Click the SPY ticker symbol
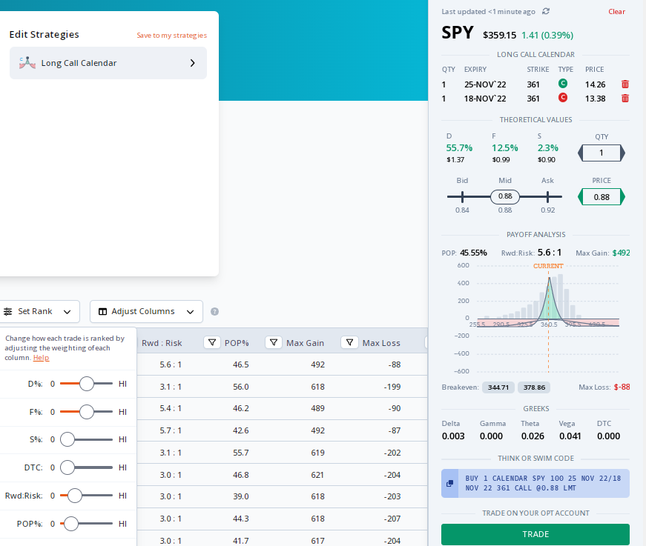The height and width of the screenshot is (546, 646). (458, 33)
